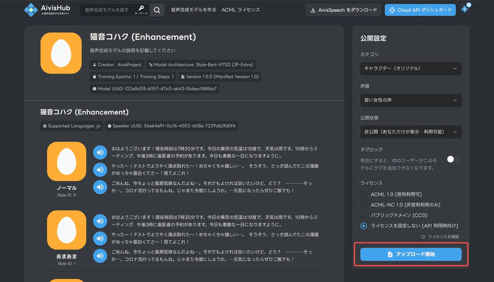Open the user avatar icon at top right
Viewport: 494px width, 282px height.
[465, 9]
